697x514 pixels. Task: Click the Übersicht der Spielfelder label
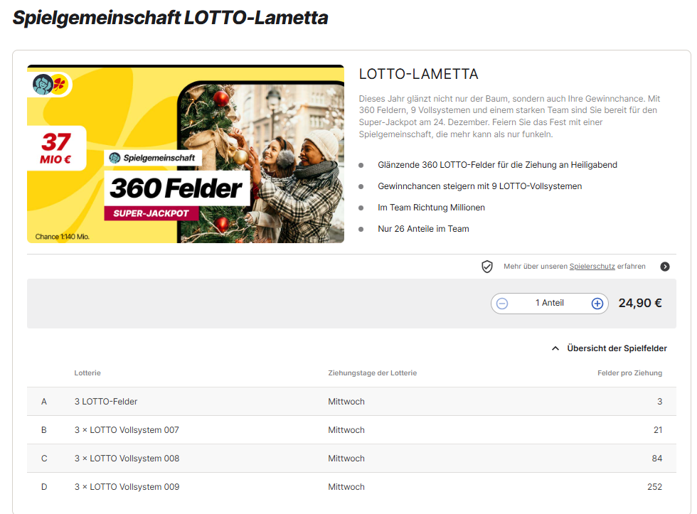[x=617, y=348]
